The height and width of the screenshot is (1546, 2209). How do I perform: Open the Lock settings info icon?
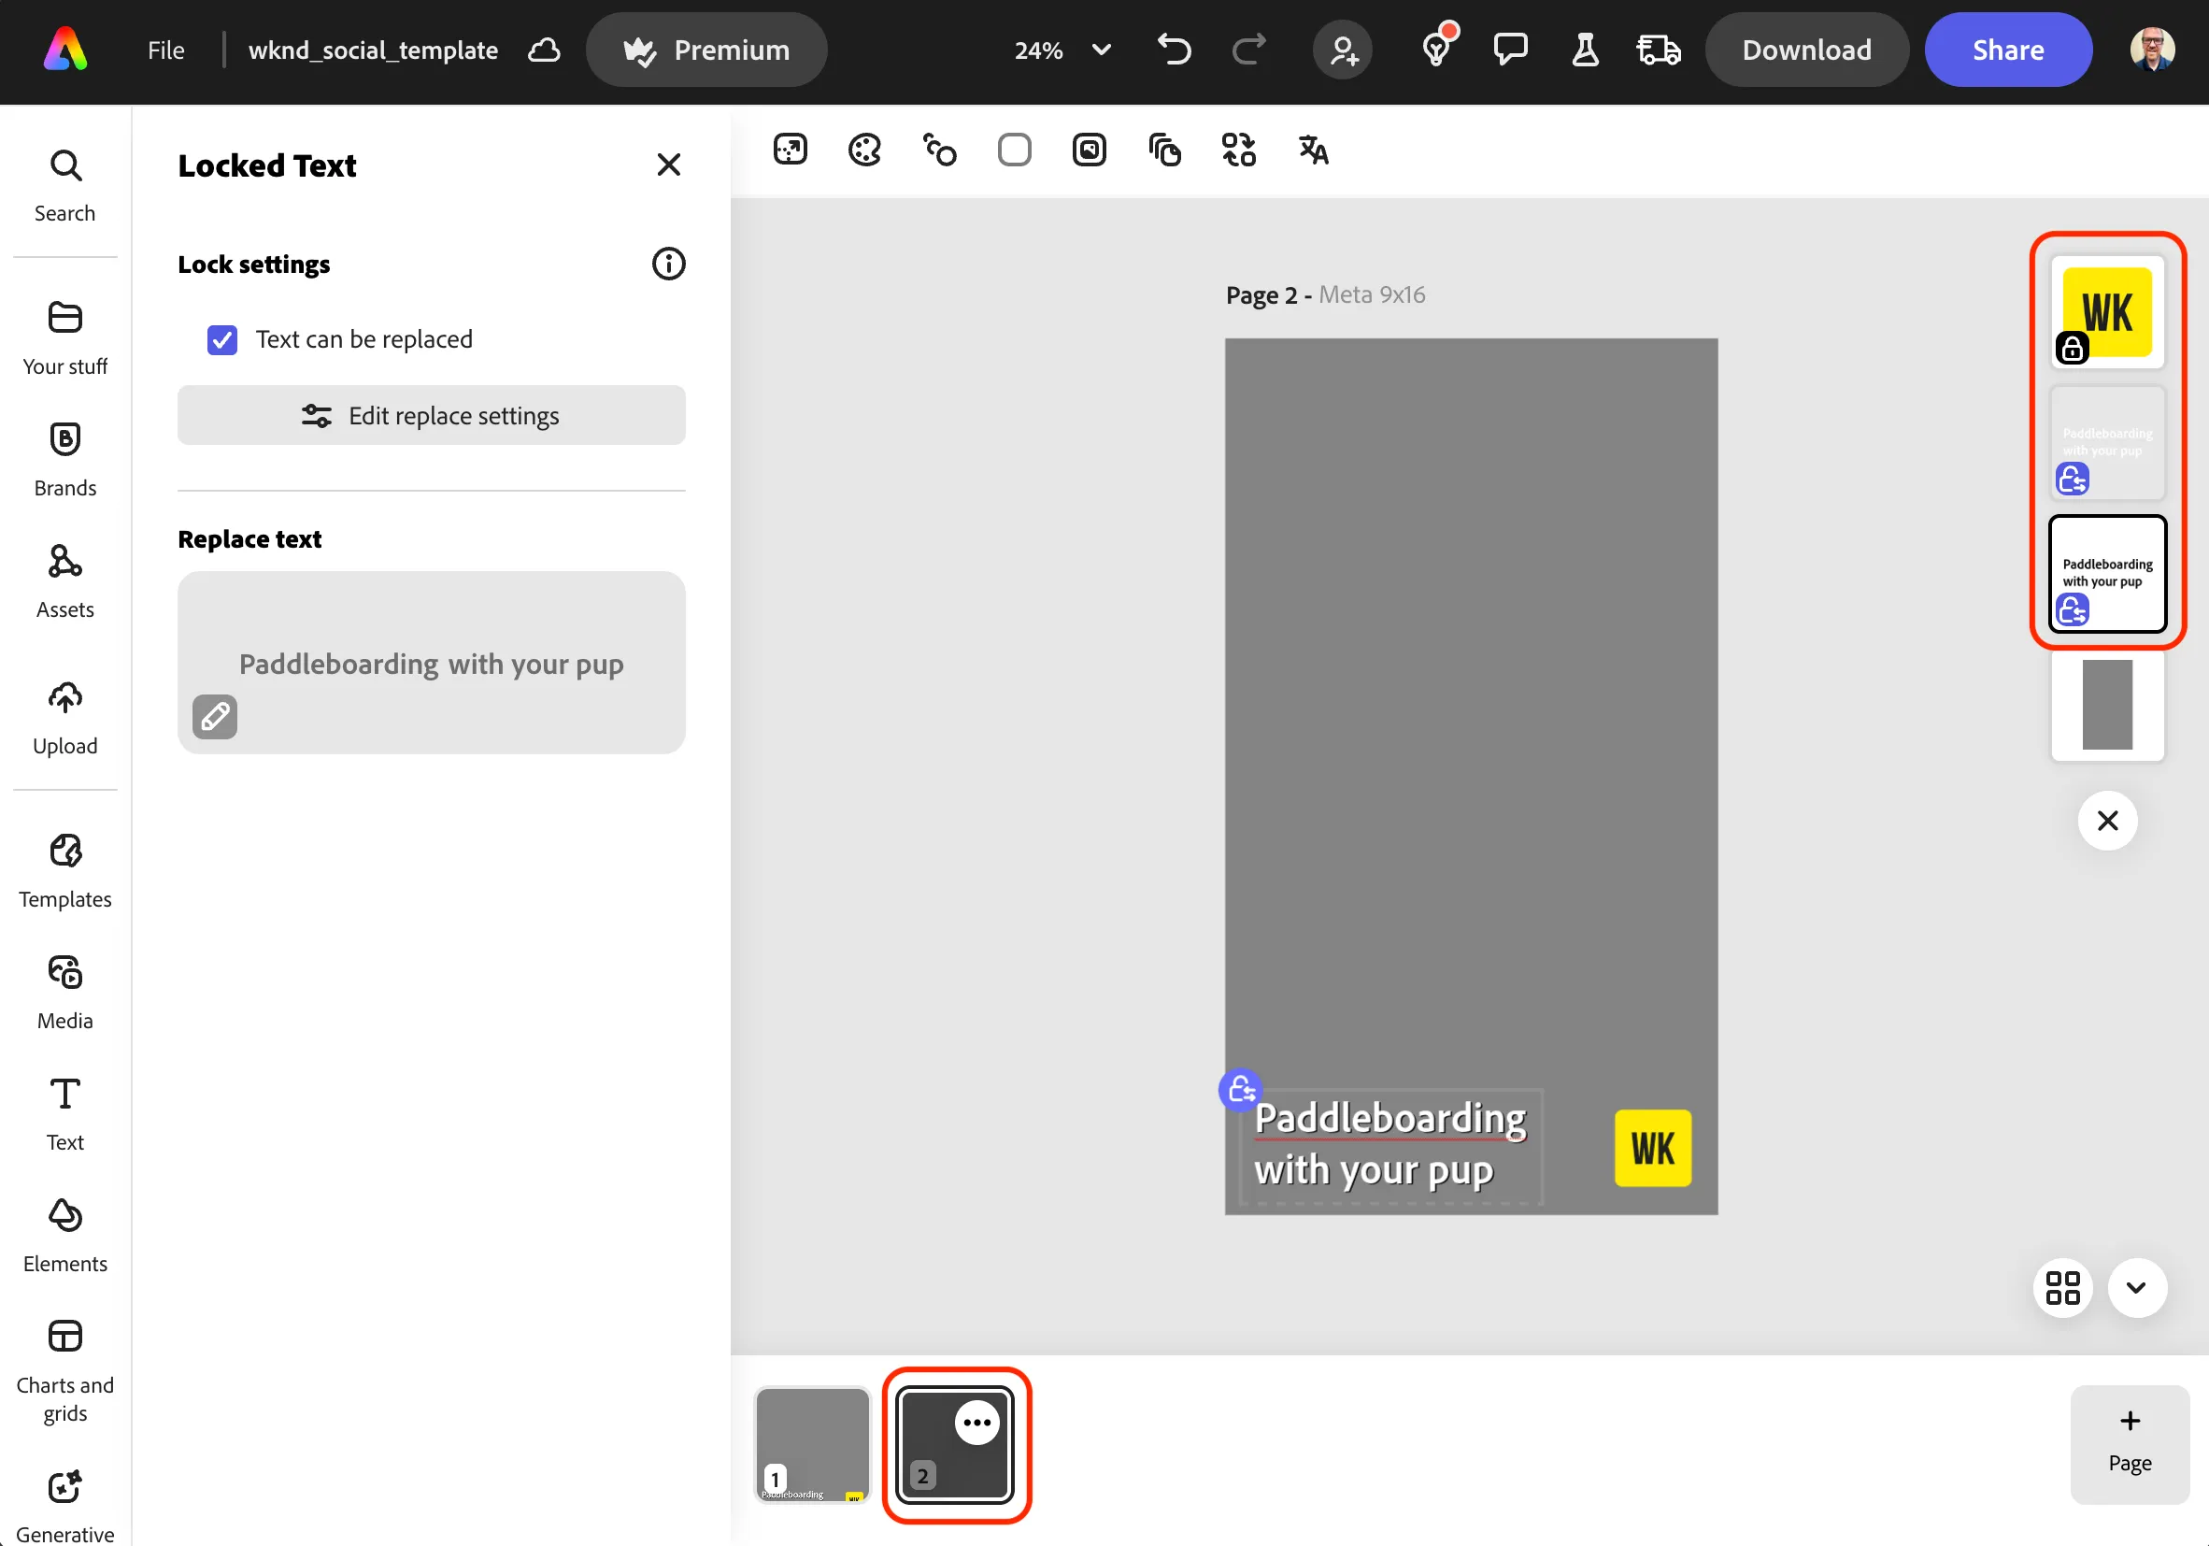pos(669,264)
